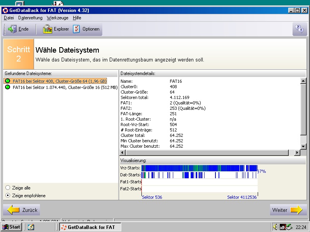This screenshot has width=310, height=232.
Task: Click the Cluster0 value 408
Action: pyautogui.click(x=173, y=87)
